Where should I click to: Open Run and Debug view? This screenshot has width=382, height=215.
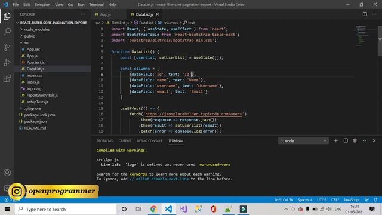tap(7, 63)
